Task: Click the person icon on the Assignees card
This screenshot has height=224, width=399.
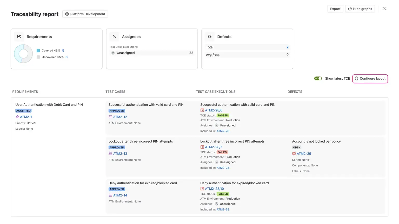Action: tap(114, 37)
